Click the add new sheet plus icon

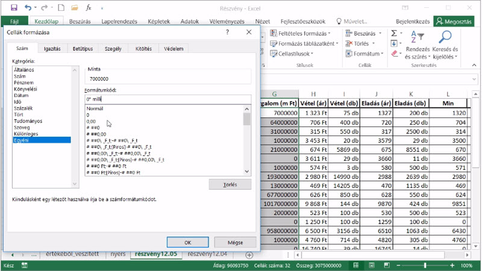point(249,255)
